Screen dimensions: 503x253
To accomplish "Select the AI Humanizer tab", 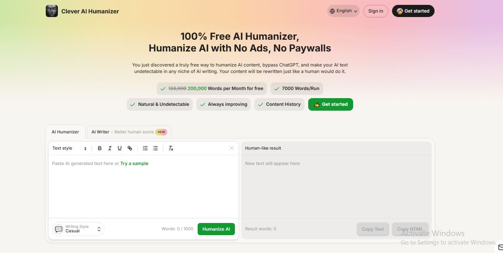I will [65, 132].
